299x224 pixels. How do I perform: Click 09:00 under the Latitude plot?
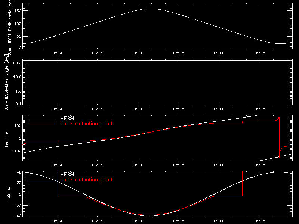219,221
